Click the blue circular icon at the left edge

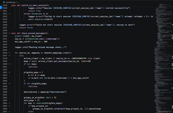click(1, 7)
